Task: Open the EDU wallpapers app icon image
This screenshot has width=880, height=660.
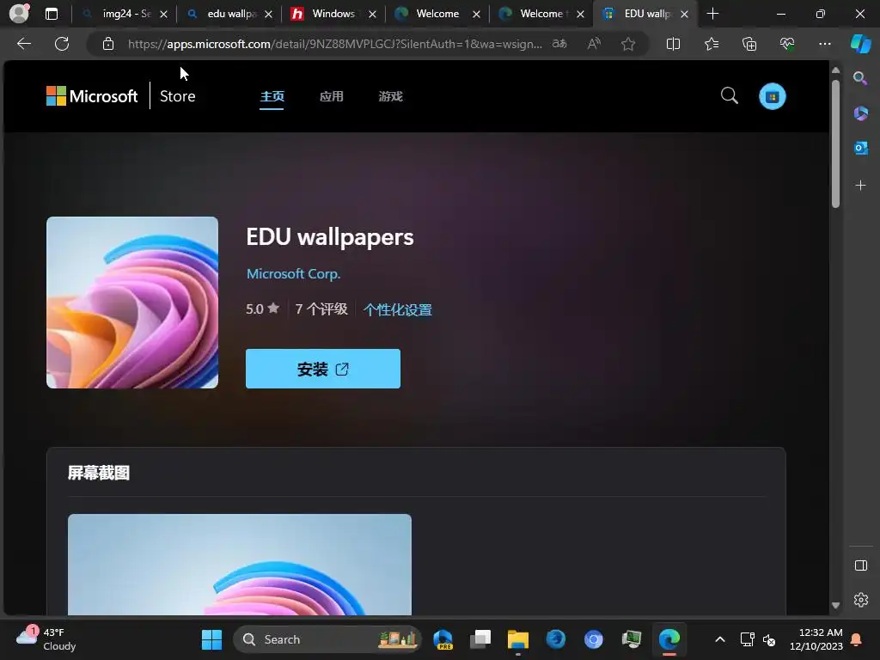Action: (132, 302)
